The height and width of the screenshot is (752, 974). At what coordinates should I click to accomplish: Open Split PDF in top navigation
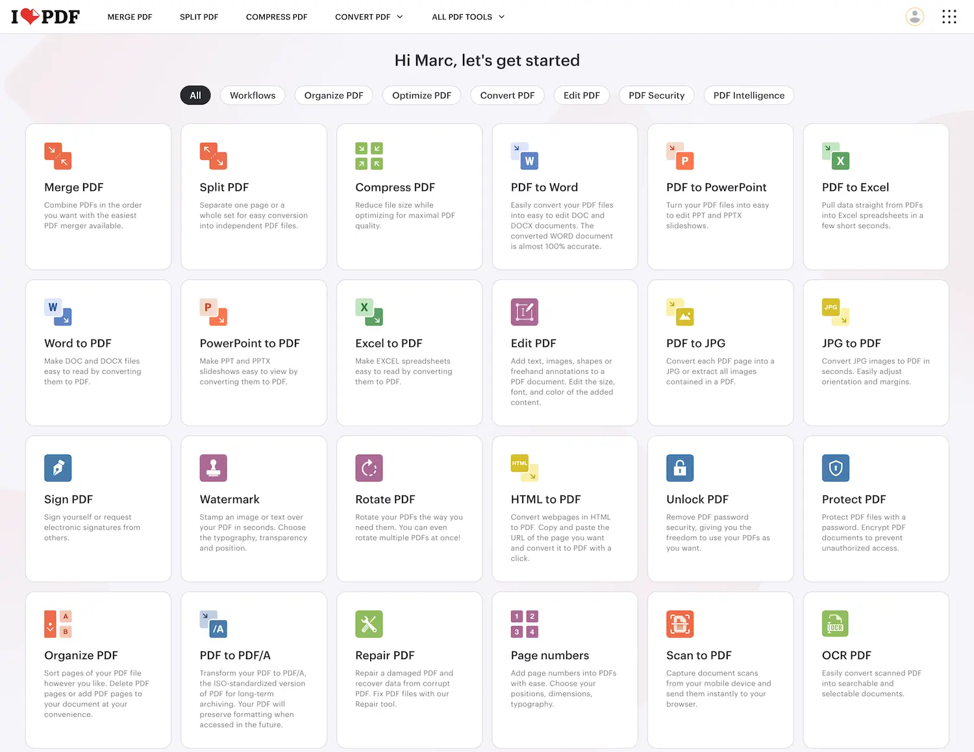point(199,17)
